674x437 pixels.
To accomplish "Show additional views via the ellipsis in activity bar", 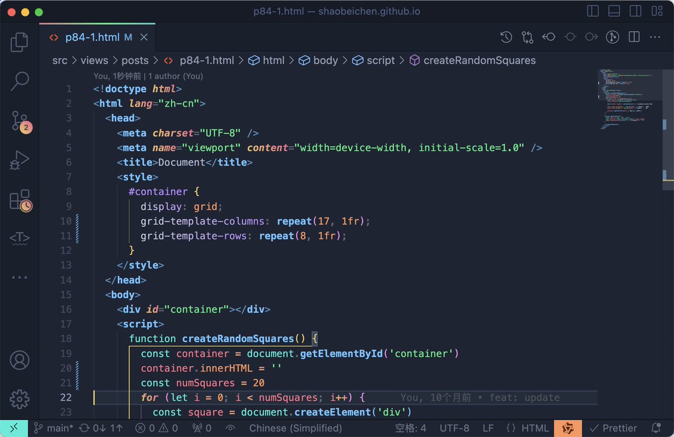I will click(x=20, y=278).
